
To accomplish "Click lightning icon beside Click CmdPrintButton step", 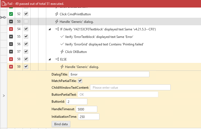I will point(57,14).
